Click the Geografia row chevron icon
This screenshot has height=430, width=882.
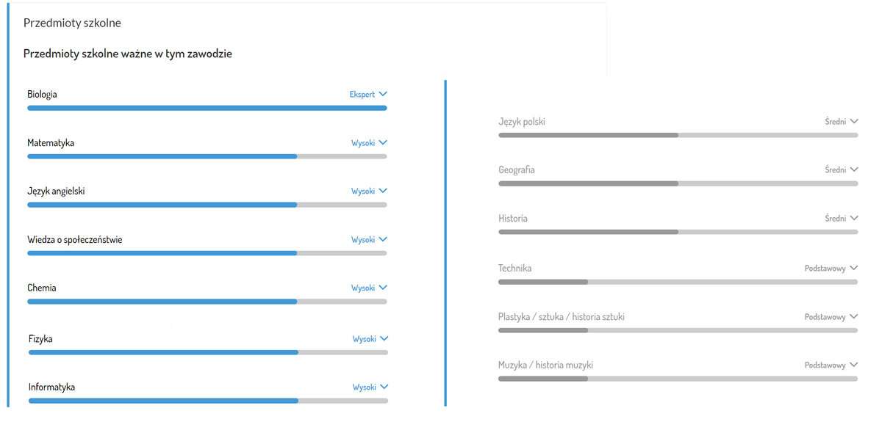coord(853,170)
